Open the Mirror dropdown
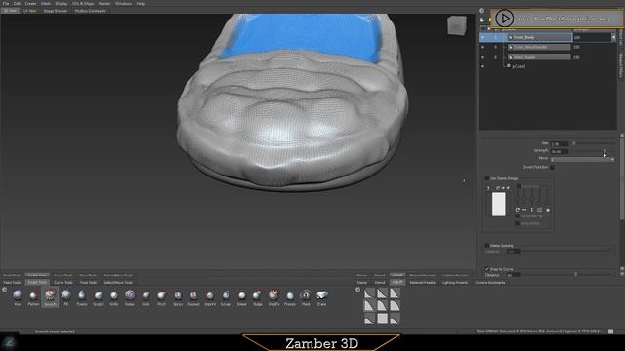Screen dimensions: 625x351 (x=582, y=159)
